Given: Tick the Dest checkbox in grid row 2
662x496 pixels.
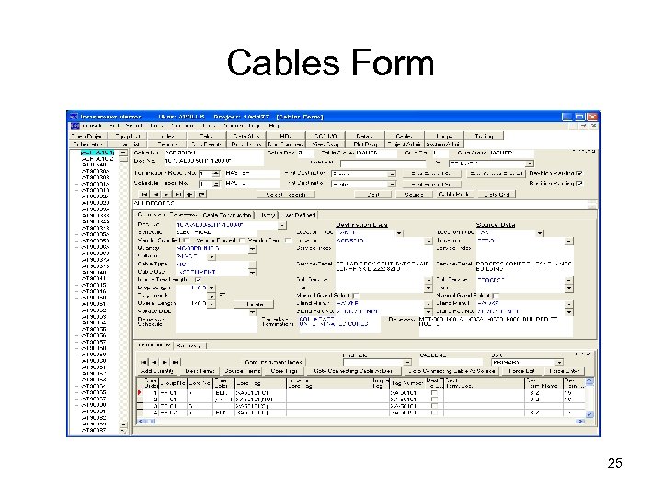Looking at the screenshot, I should click(434, 399).
